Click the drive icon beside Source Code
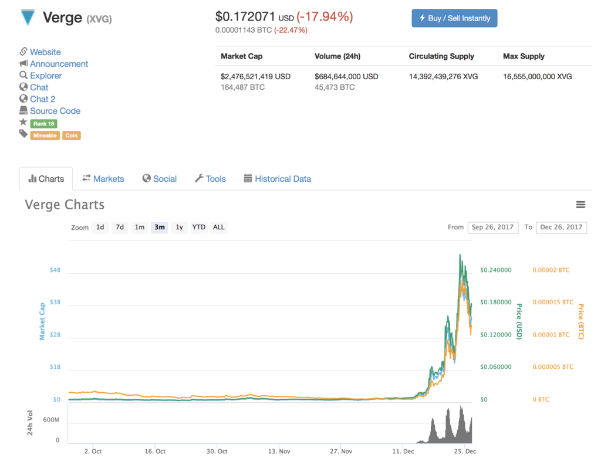601x462 pixels. [x=23, y=111]
